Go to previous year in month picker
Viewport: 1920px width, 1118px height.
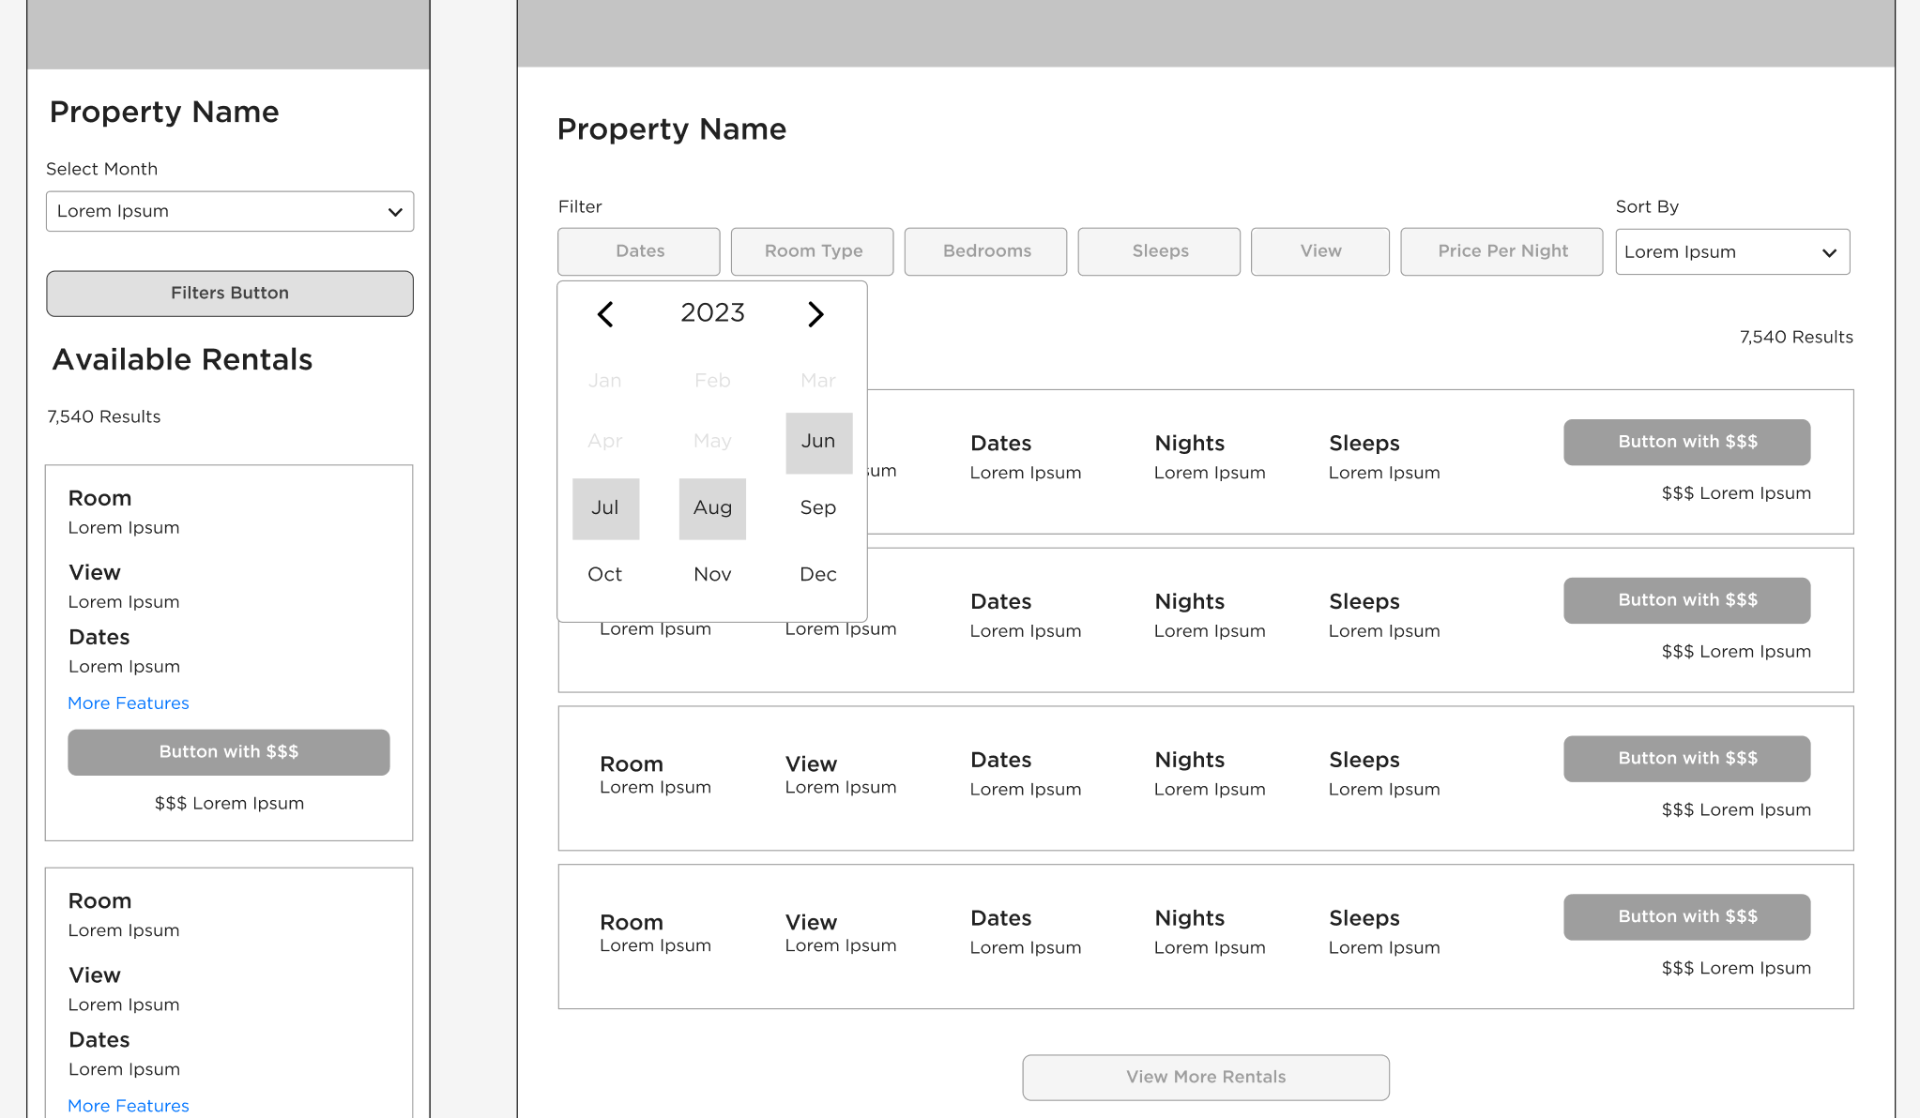pyautogui.click(x=605, y=314)
